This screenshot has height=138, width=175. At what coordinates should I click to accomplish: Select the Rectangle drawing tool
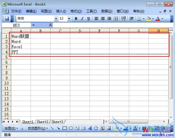(x=65, y=128)
